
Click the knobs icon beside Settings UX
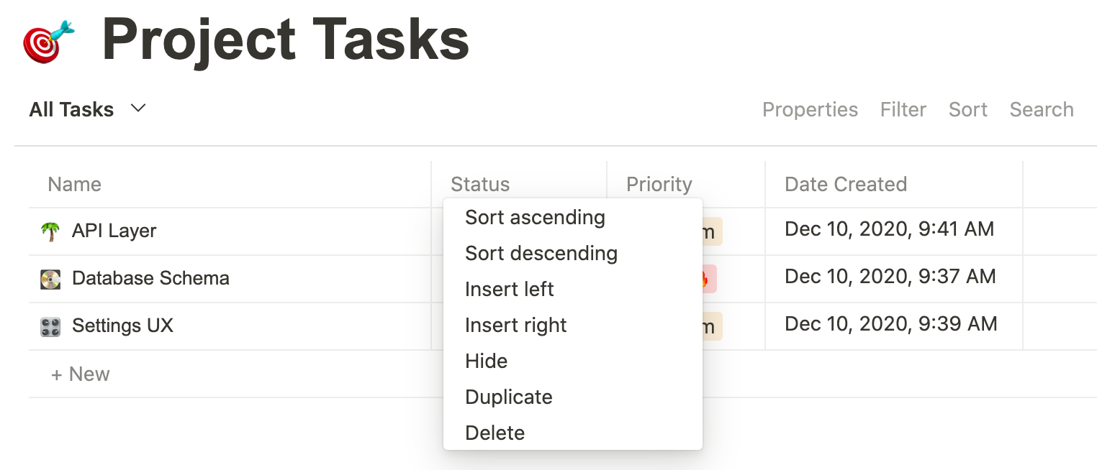coord(50,326)
